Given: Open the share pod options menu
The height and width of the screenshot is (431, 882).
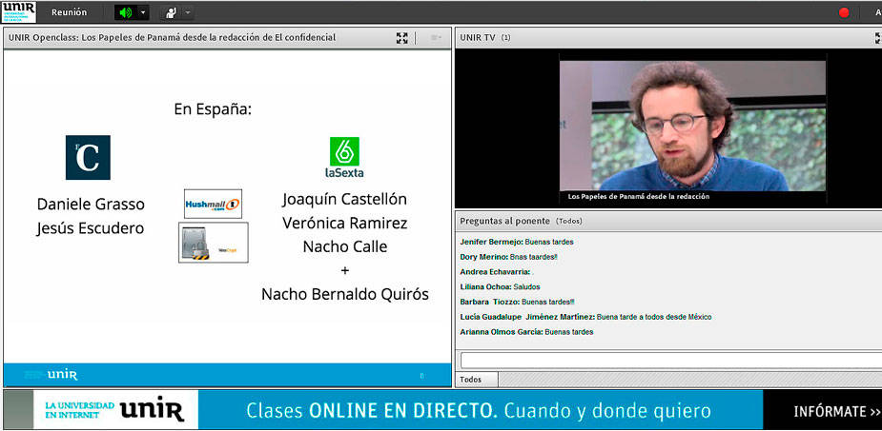Looking at the screenshot, I should pyautogui.click(x=436, y=38).
